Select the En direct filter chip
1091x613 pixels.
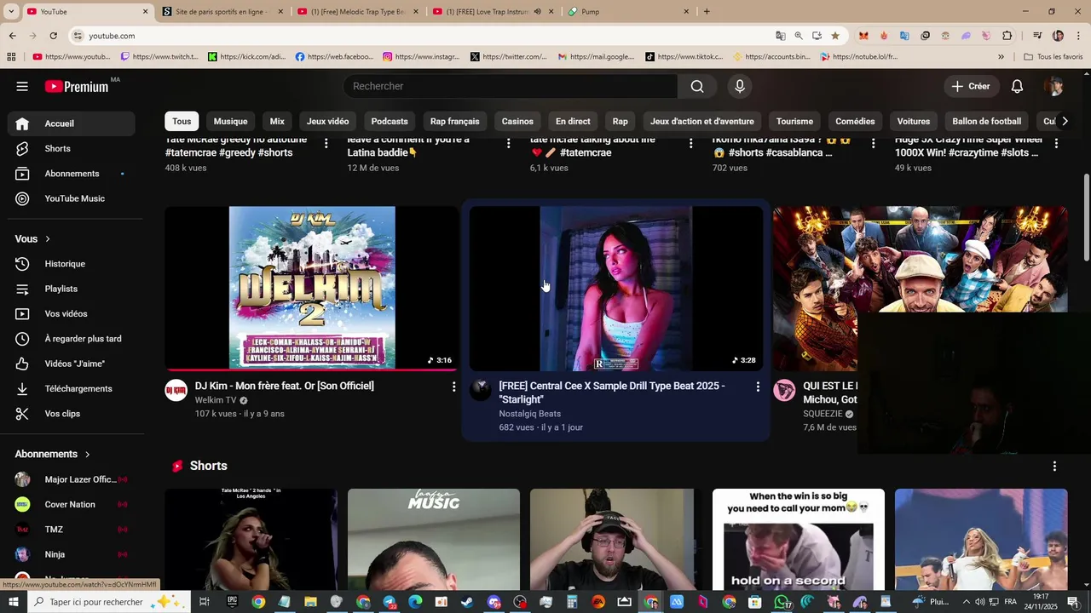(x=573, y=121)
